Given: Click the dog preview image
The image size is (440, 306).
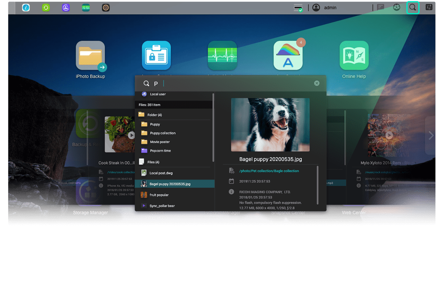Looking at the screenshot, I should pos(270,125).
